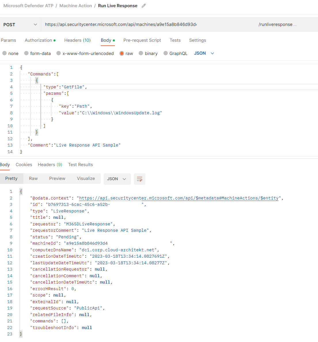The image size is (318, 342).
Task: Click the lastUpdateDateTimeUtc timestamp value
Action: click(x=131, y=263)
